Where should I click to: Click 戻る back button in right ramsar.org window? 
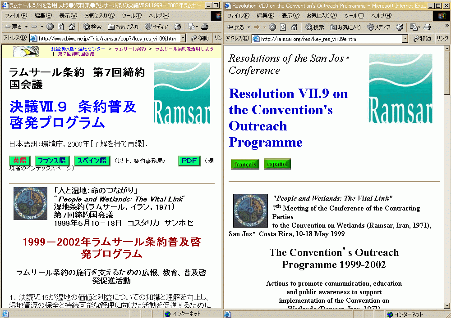(235, 27)
